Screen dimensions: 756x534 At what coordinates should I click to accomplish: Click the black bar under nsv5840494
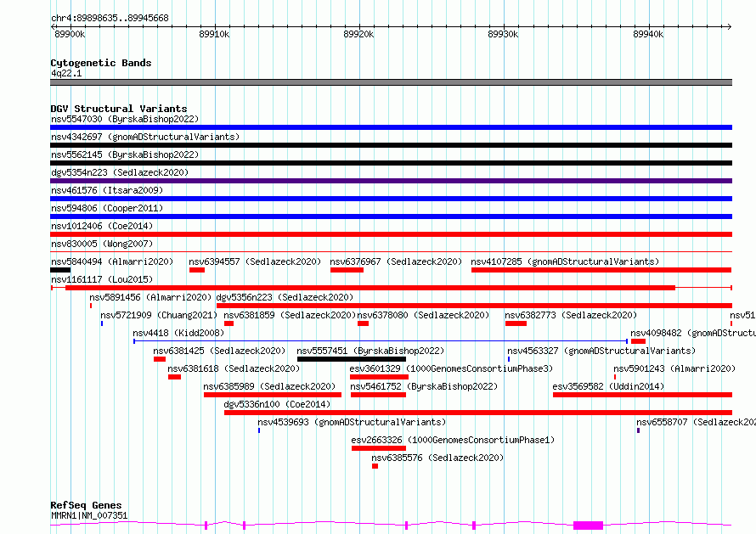pyautogui.click(x=60, y=270)
